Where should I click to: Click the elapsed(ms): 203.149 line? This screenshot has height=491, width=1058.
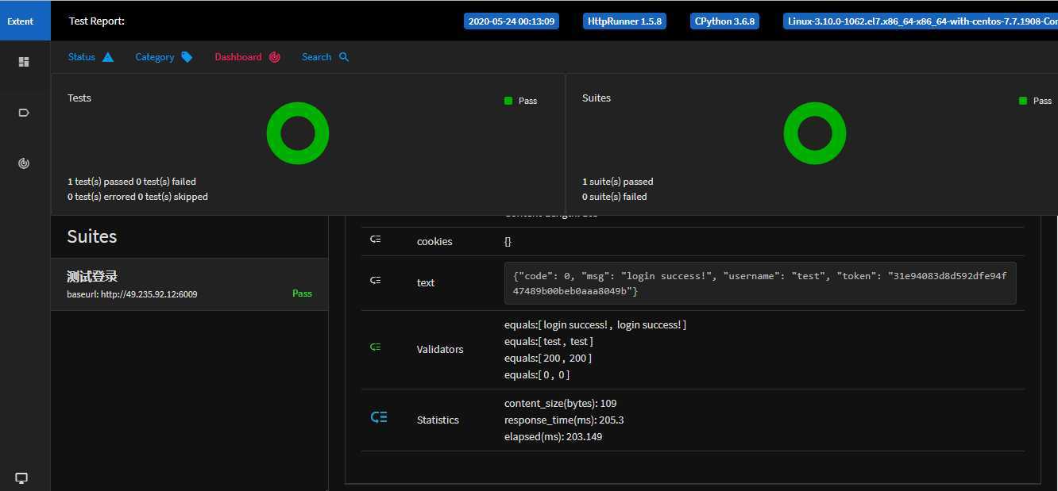[x=553, y=436]
